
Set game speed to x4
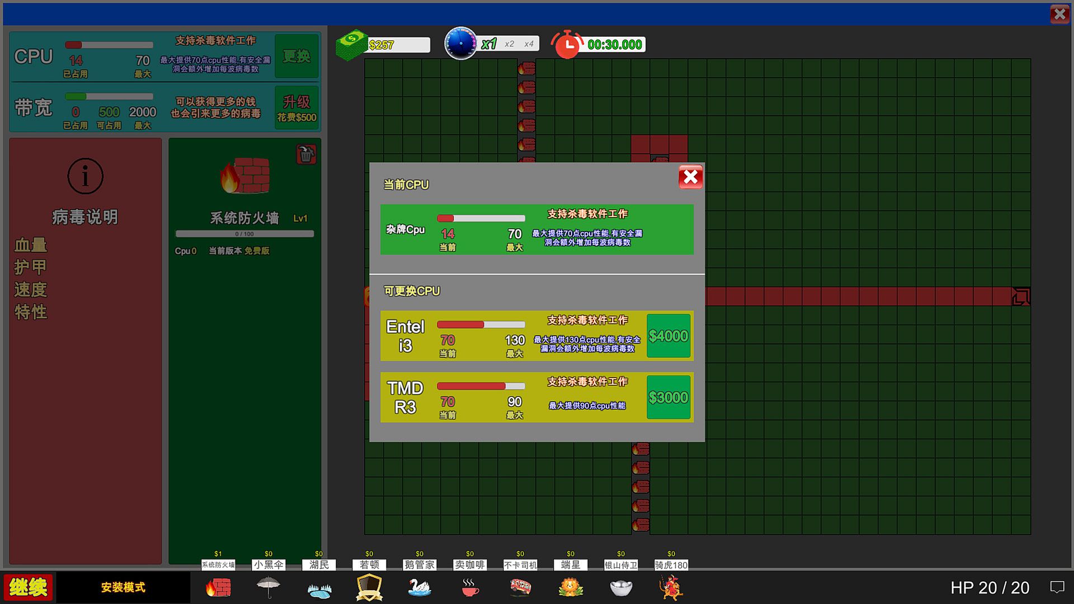tap(529, 44)
